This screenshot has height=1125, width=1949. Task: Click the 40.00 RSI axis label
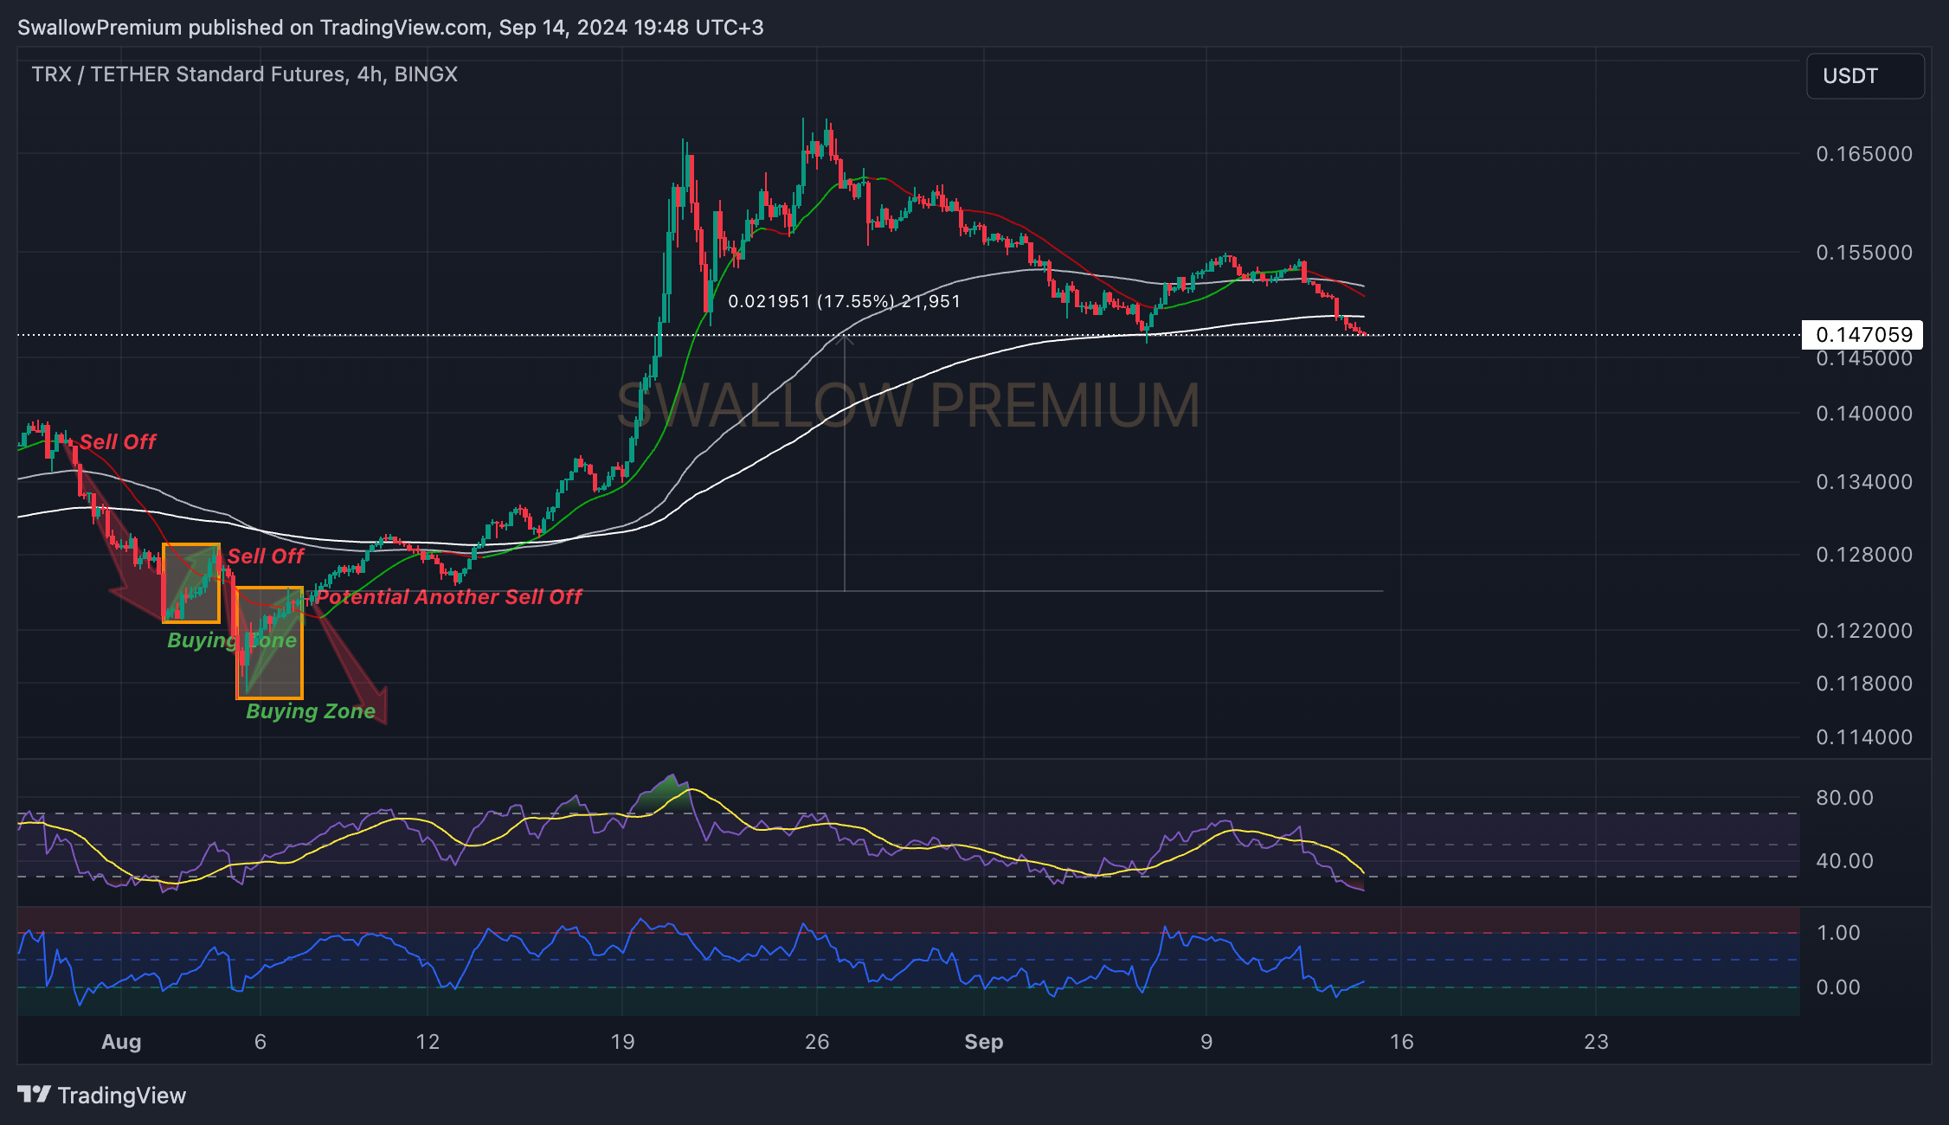point(1844,861)
